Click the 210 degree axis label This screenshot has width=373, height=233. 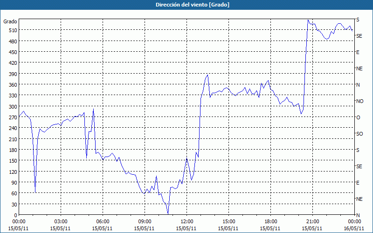point(14,139)
